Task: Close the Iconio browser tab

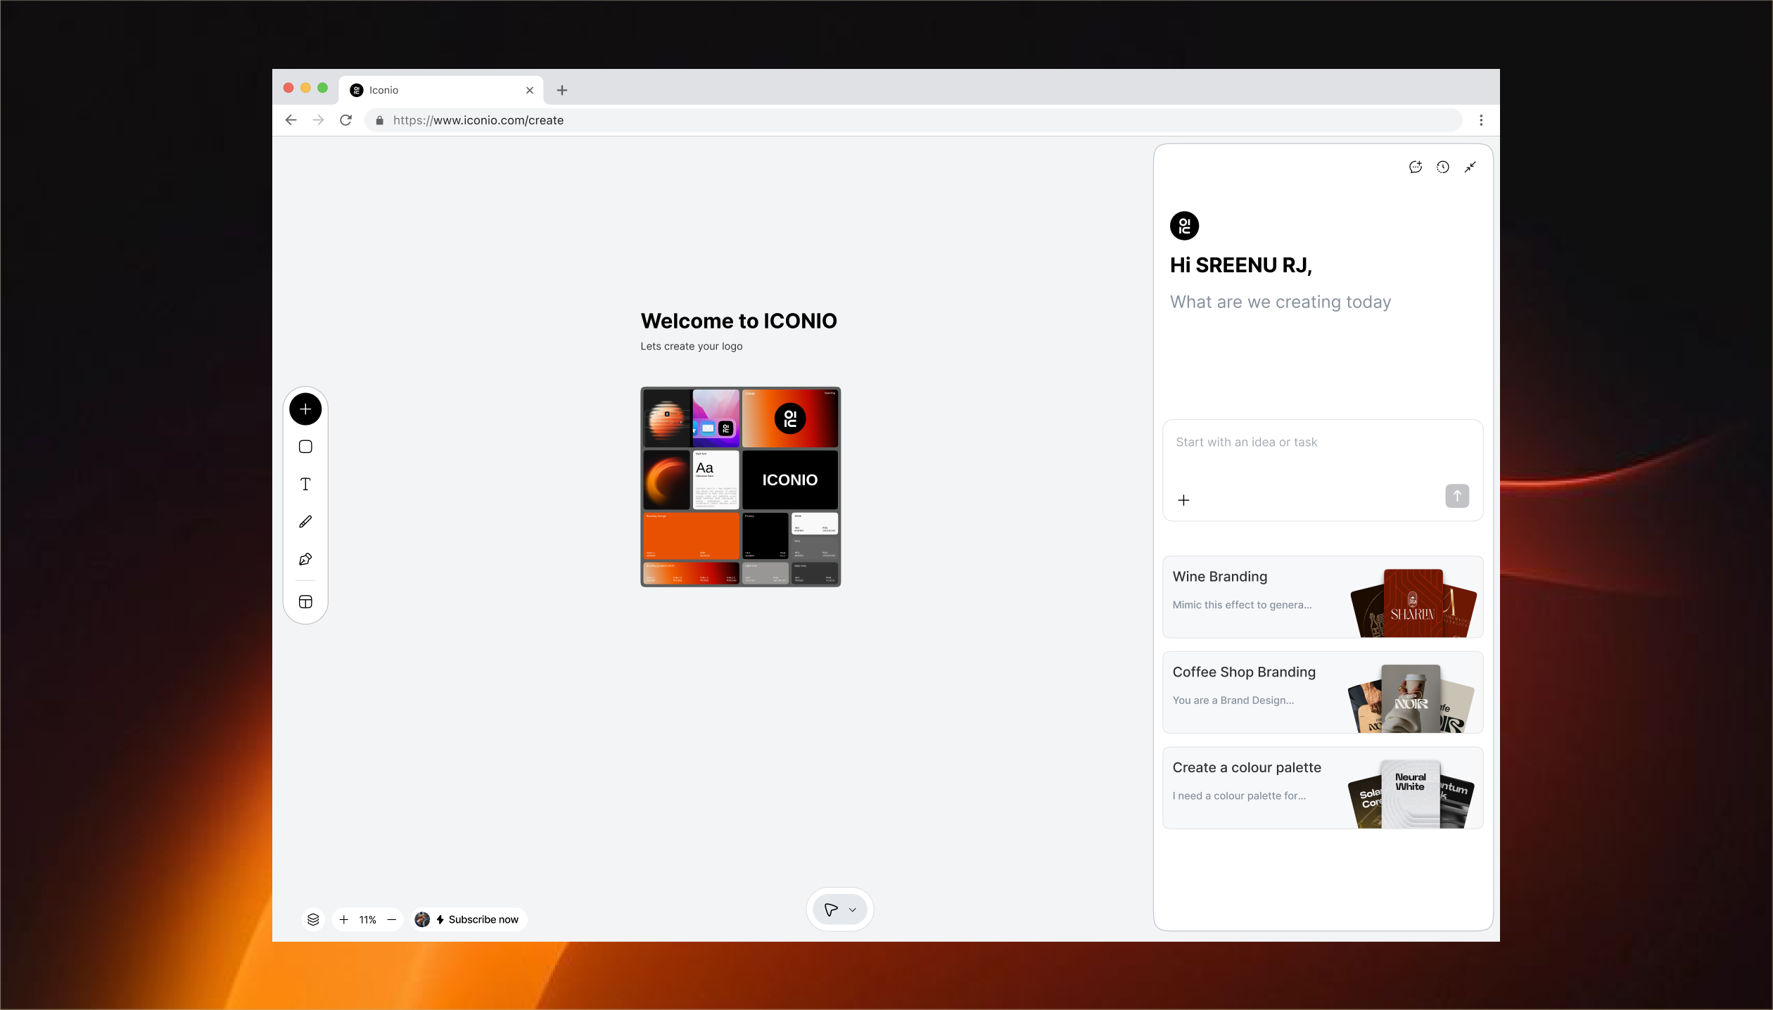Action: point(530,90)
